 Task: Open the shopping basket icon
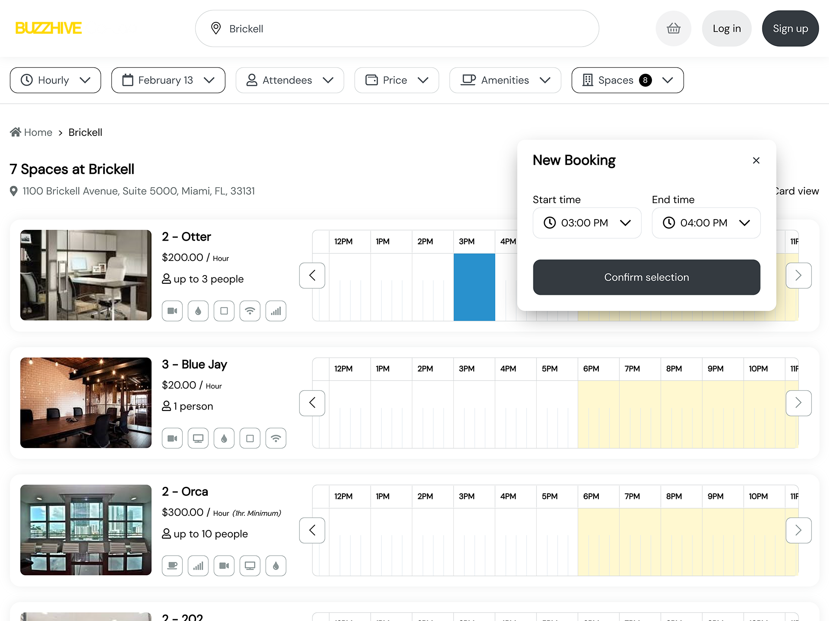coord(673,28)
